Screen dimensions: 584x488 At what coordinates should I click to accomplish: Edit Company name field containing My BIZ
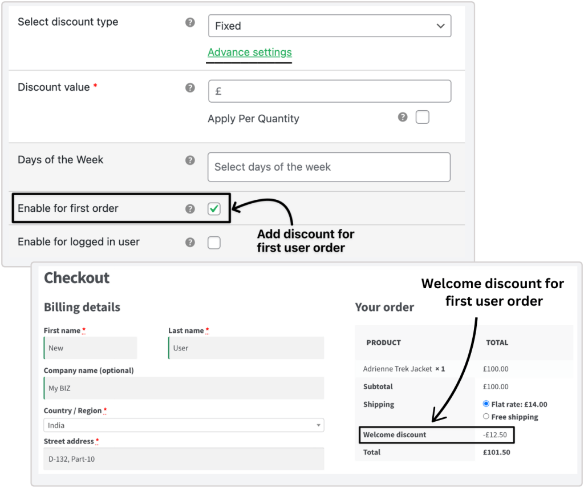pos(184,388)
